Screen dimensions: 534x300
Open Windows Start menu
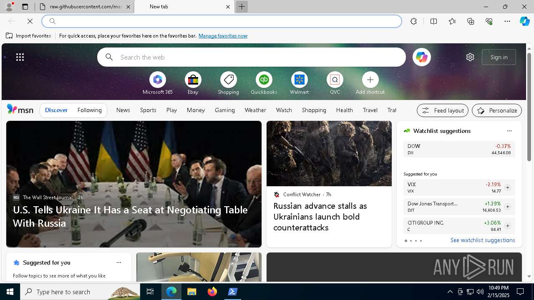point(10,292)
